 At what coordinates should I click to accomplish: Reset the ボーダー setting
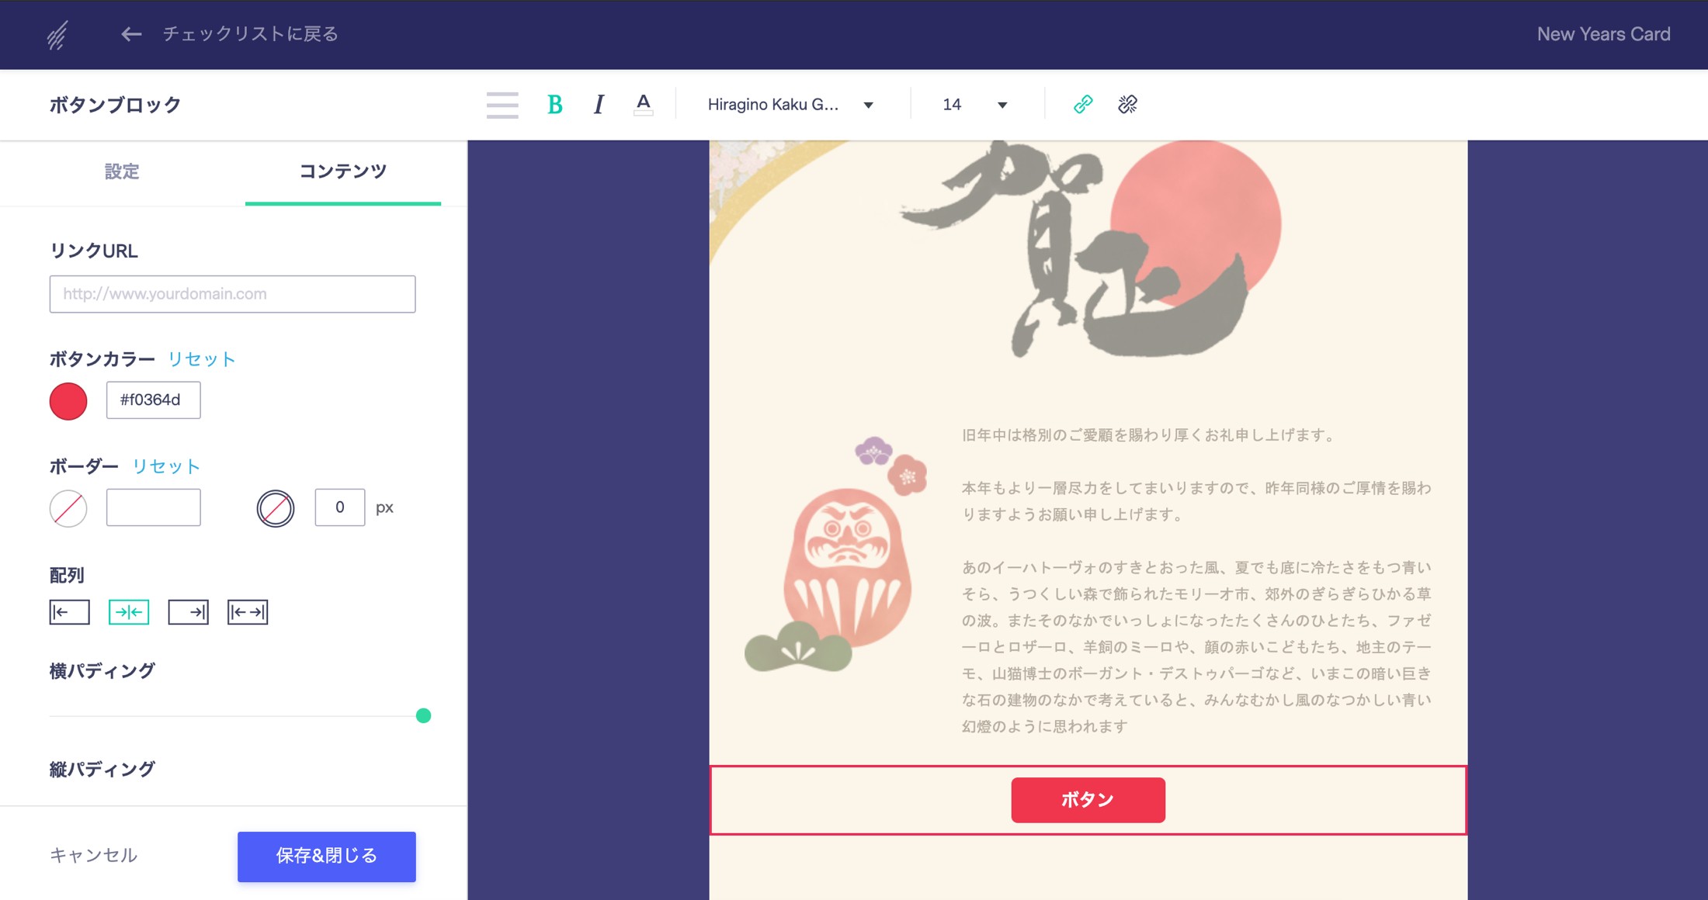click(x=167, y=466)
